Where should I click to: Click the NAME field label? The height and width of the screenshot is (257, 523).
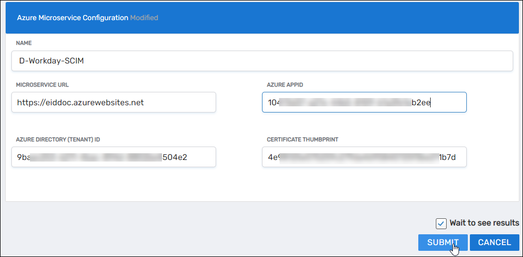[24, 43]
